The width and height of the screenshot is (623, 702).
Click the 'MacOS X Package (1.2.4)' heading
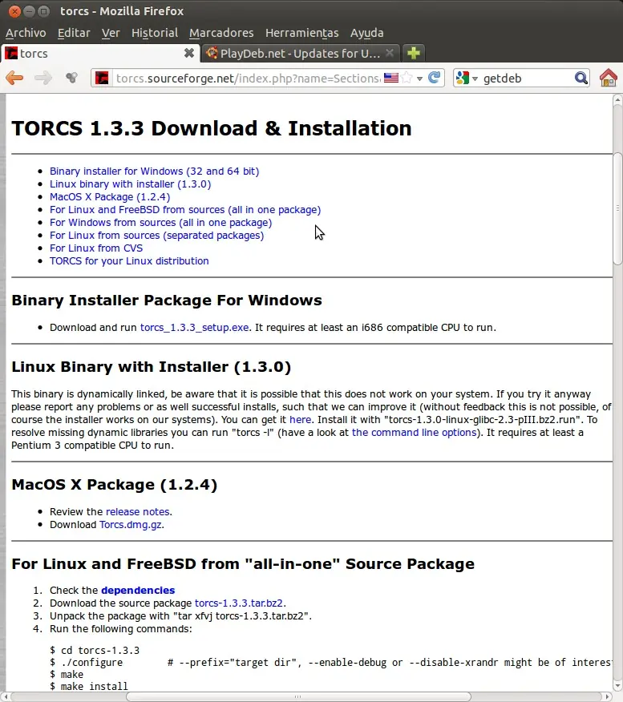pos(114,484)
